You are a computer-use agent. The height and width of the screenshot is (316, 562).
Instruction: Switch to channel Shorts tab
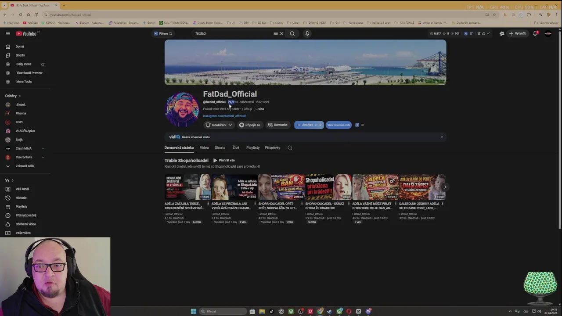pyautogui.click(x=220, y=148)
